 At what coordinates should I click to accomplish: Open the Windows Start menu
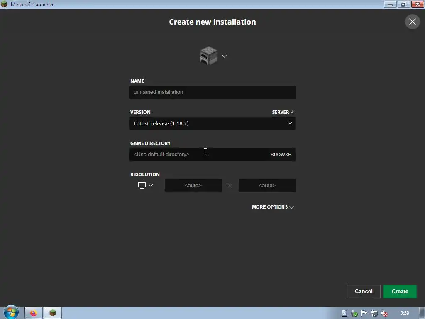[x=11, y=313]
